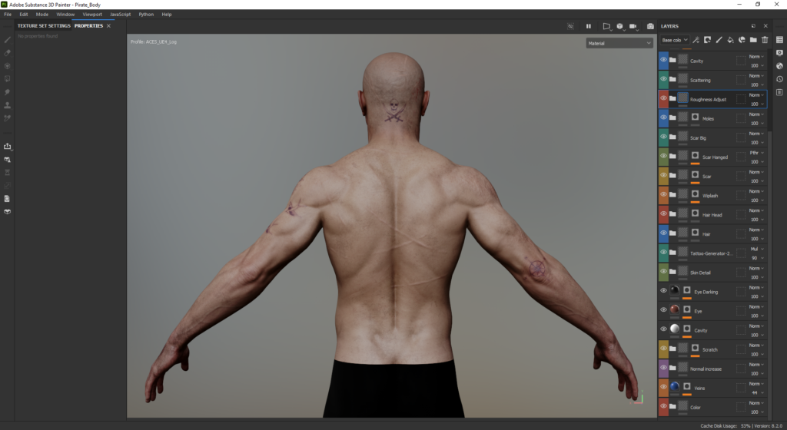Viewport: 787px width, 430px height.
Task: Open the Log icon in right sidebar
Action: click(x=779, y=92)
